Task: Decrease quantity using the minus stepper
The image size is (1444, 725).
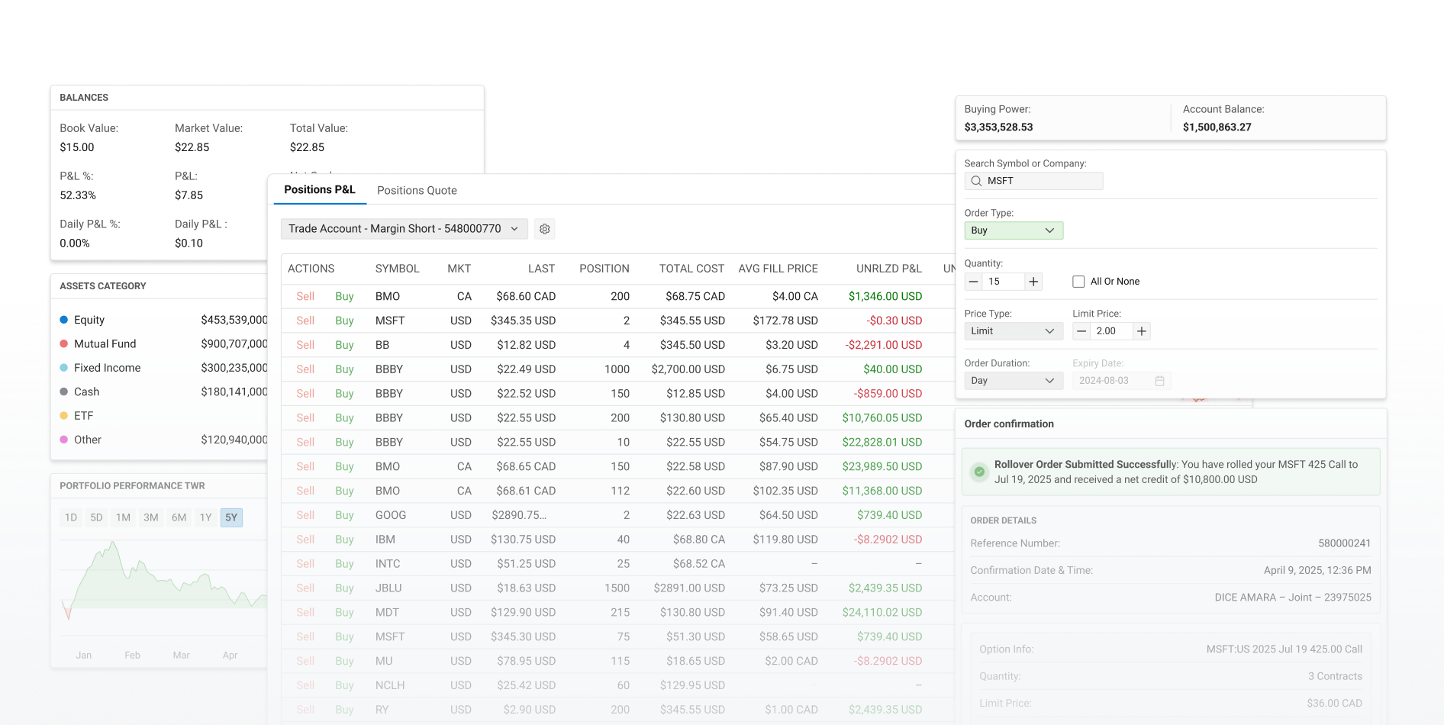Action: coord(973,282)
